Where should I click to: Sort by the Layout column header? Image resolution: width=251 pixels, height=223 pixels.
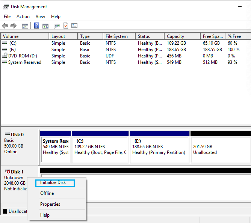pyautogui.click(x=64, y=36)
